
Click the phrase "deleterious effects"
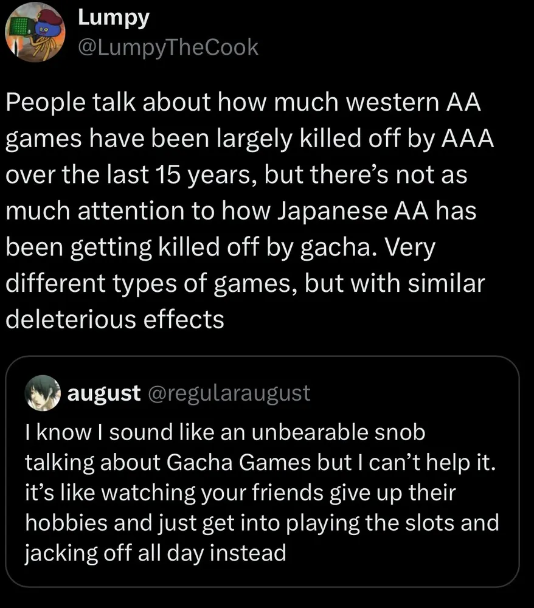tap(115, 320)
